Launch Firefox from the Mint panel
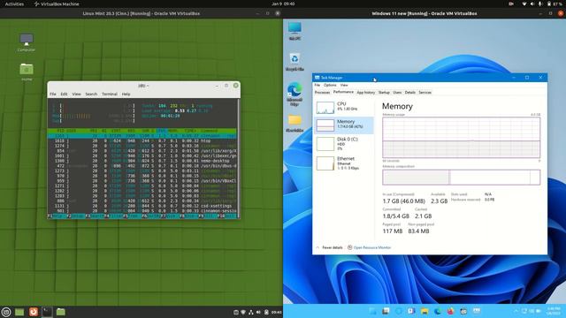566x318 pixels. (x=34, y=312)
